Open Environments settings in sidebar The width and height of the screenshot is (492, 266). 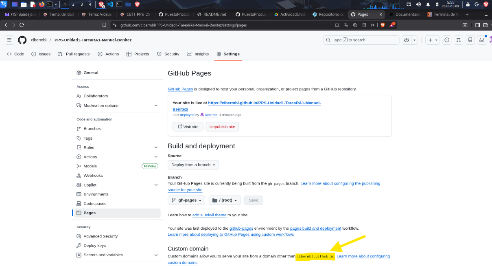pos(117,194)
